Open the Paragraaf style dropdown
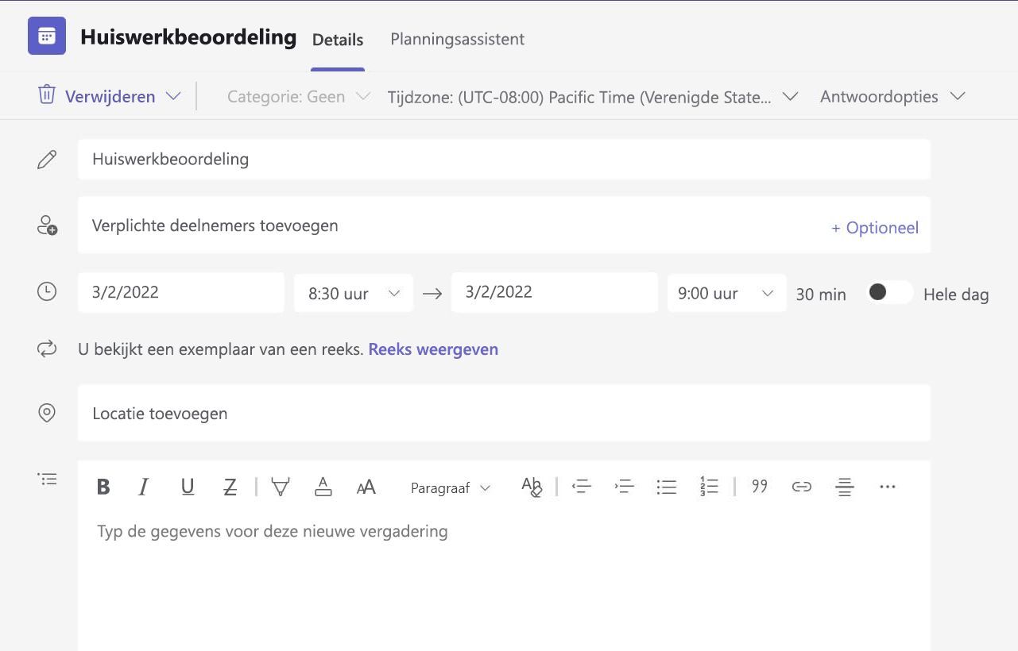 click(x=451, y=488)
